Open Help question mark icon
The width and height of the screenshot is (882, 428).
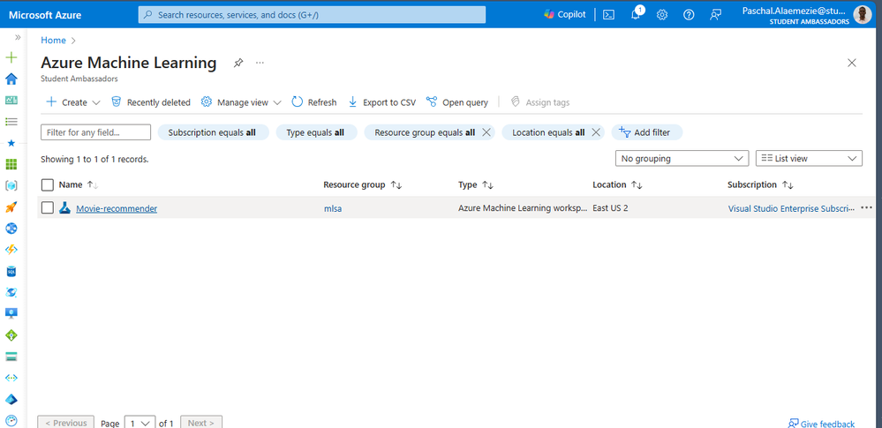point(689,15)
